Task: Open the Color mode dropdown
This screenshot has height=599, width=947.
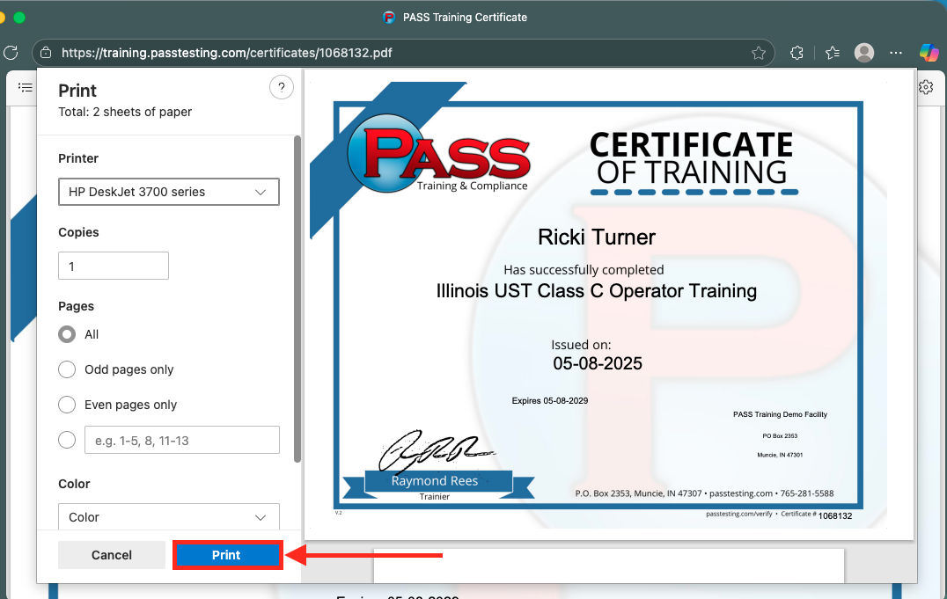Action: (168, 517)
